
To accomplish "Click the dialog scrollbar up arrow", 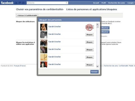I will point(97,24).
